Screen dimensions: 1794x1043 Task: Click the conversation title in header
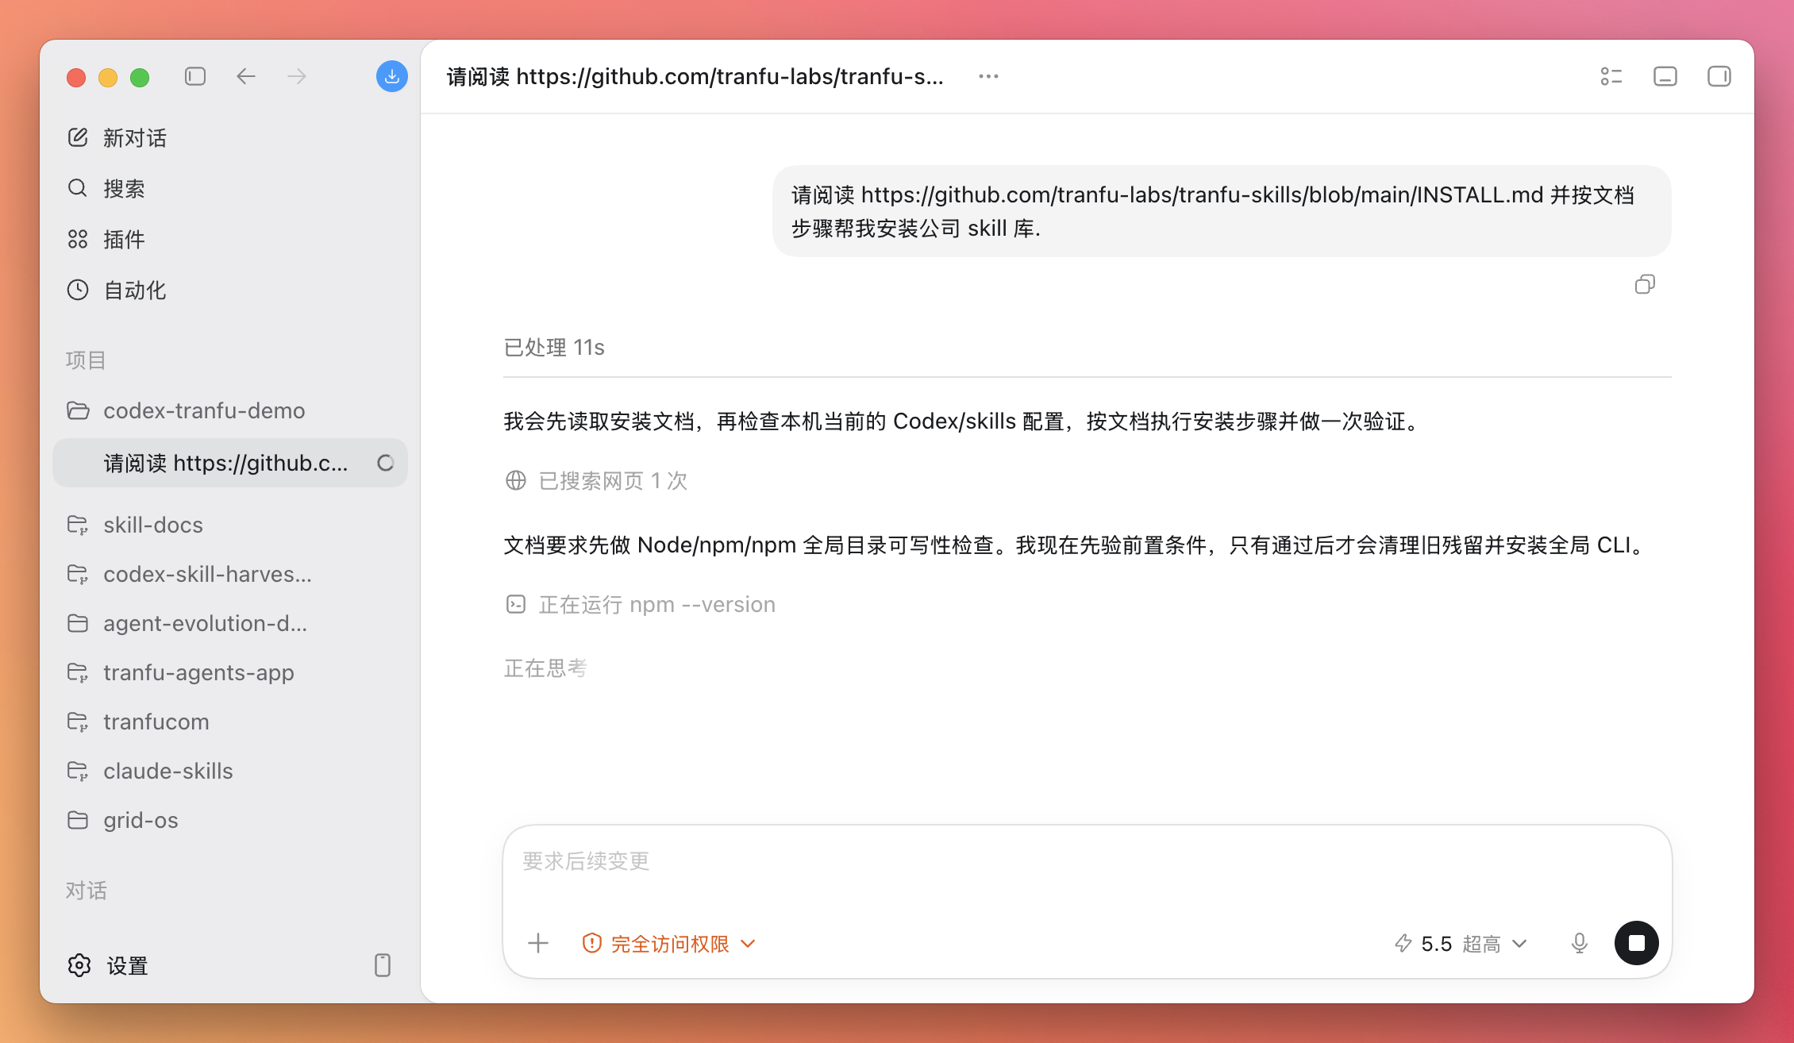[695, 76]
